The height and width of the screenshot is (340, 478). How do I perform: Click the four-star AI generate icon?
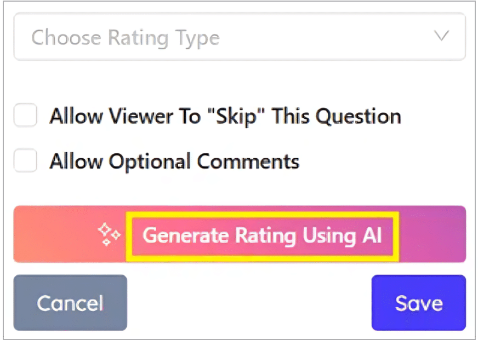click(x=109, y=234)
